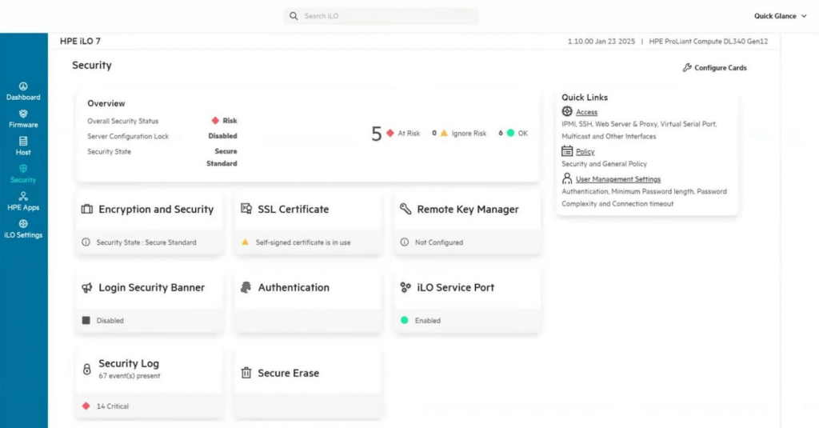Follow the Access quick link
Screen dimensions: 819x428
pos(586,112)
